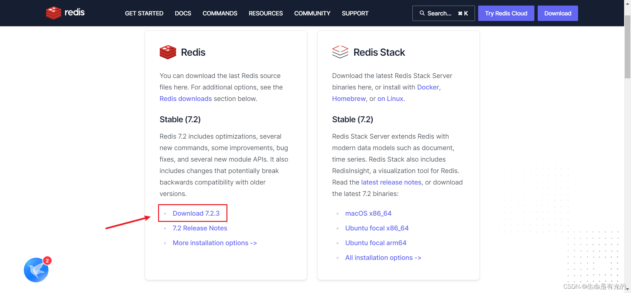Open the latest release notes link
631x293 pixels.
391,182
